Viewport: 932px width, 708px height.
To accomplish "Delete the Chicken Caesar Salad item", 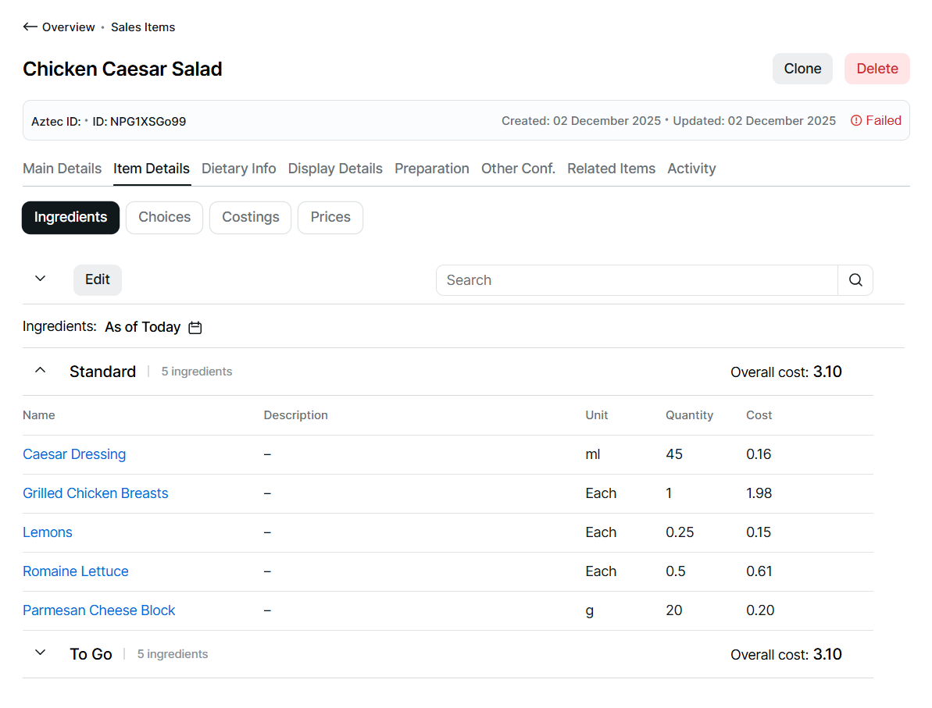I will tap(877, 69).
